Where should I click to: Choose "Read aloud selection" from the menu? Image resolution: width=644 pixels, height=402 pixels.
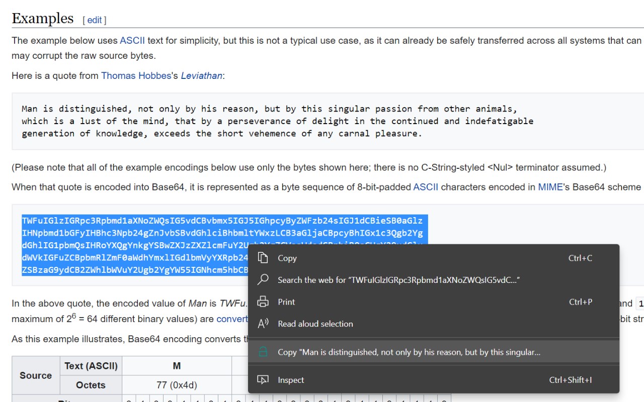click(315, 324)
